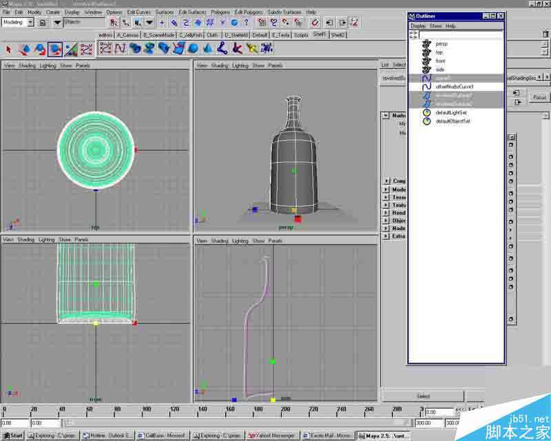Viewport: 551px width, 441px height.
Task: Collapse the Nurbs section in Attribute Editor
Action: click(386, 115)
